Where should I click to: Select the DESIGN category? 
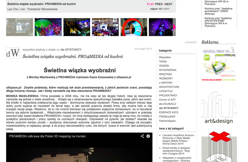click(x=164, y=66)
